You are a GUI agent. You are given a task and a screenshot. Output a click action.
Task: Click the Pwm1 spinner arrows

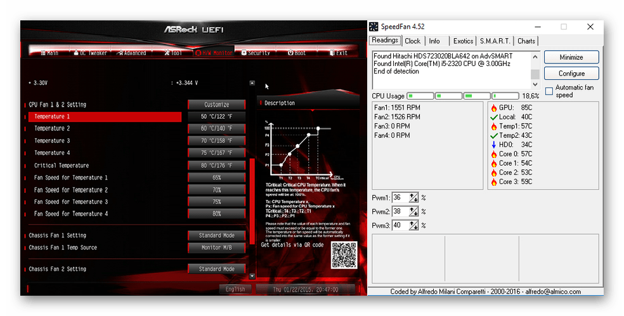pyautogui.click(x=413, y=197)
